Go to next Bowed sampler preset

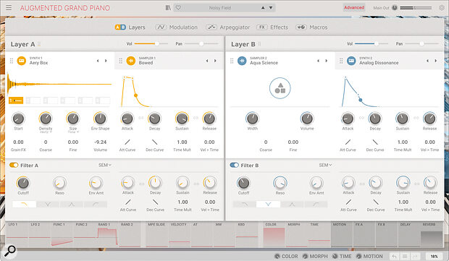[x=215, y=61]
